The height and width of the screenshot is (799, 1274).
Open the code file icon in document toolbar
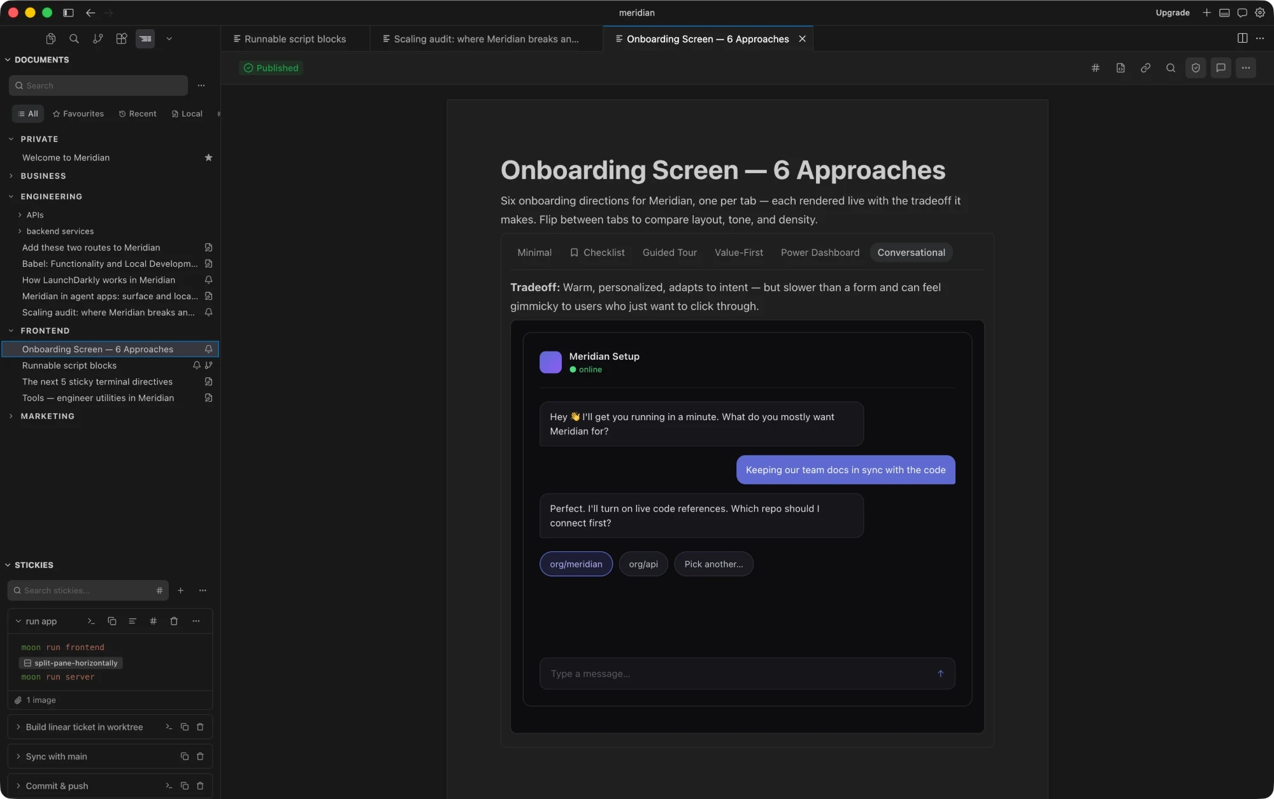pos(1120,68)
